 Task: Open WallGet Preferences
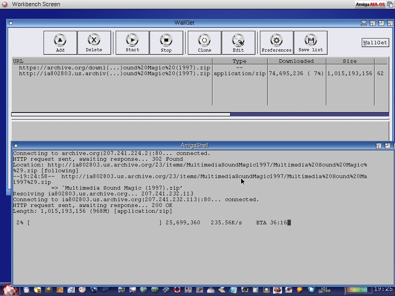[x=276, y=43]
